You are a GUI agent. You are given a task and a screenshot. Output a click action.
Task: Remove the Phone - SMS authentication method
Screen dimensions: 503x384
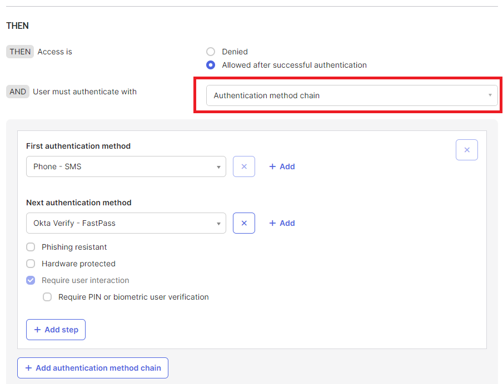click(x=243, y=166)
